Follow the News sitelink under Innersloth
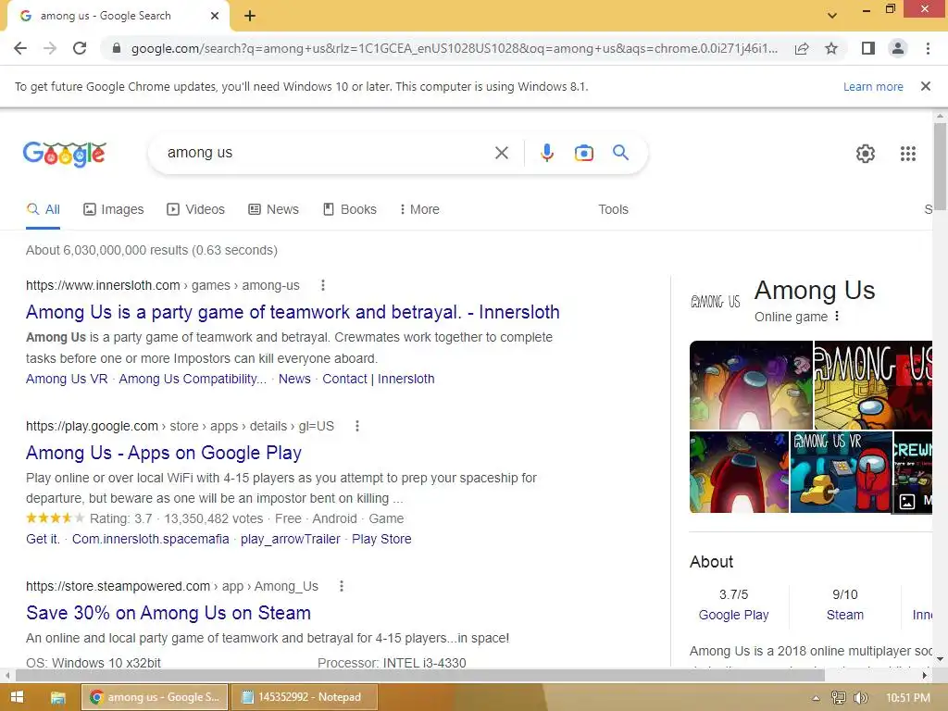 point(294,379)
